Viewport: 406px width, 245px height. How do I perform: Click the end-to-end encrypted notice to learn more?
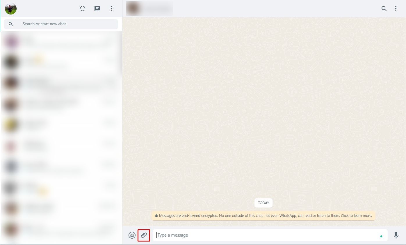(x=263, y=216)
